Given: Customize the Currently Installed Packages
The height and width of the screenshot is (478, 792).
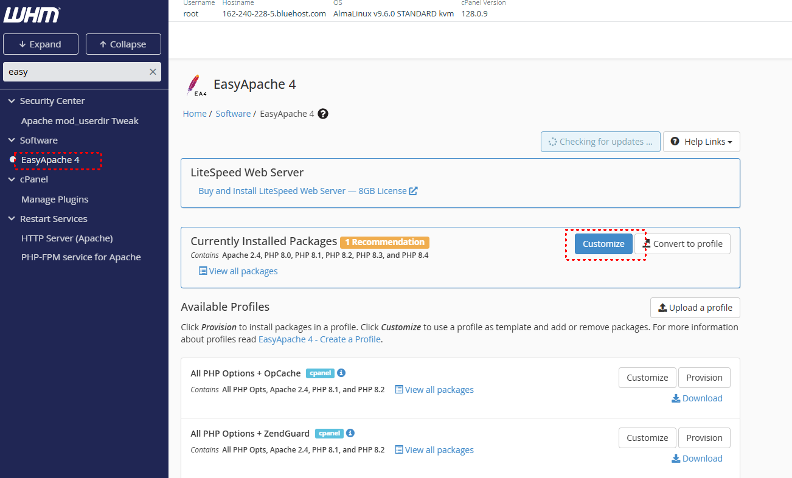Looking at the screenshot, I should (603, 244).
